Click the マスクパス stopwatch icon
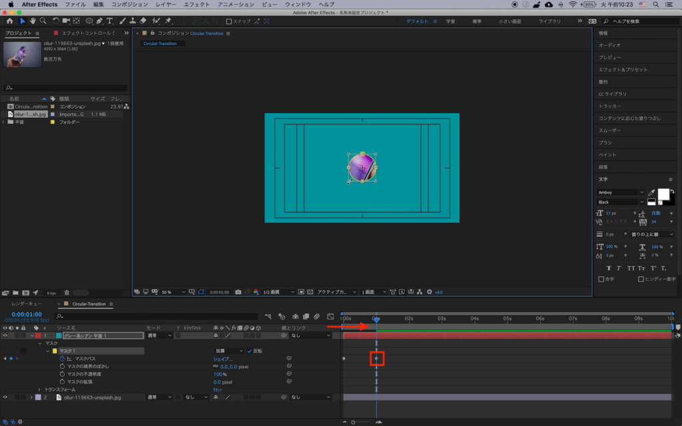Screen dimensions: 682x426 (x=62, y=358)
